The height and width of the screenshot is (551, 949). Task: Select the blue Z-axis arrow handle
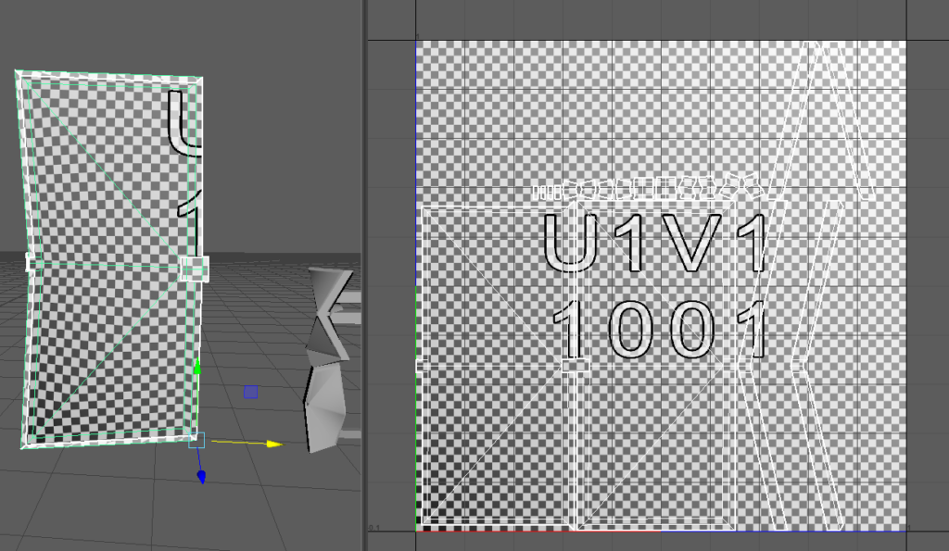click(x=201, y=478)
